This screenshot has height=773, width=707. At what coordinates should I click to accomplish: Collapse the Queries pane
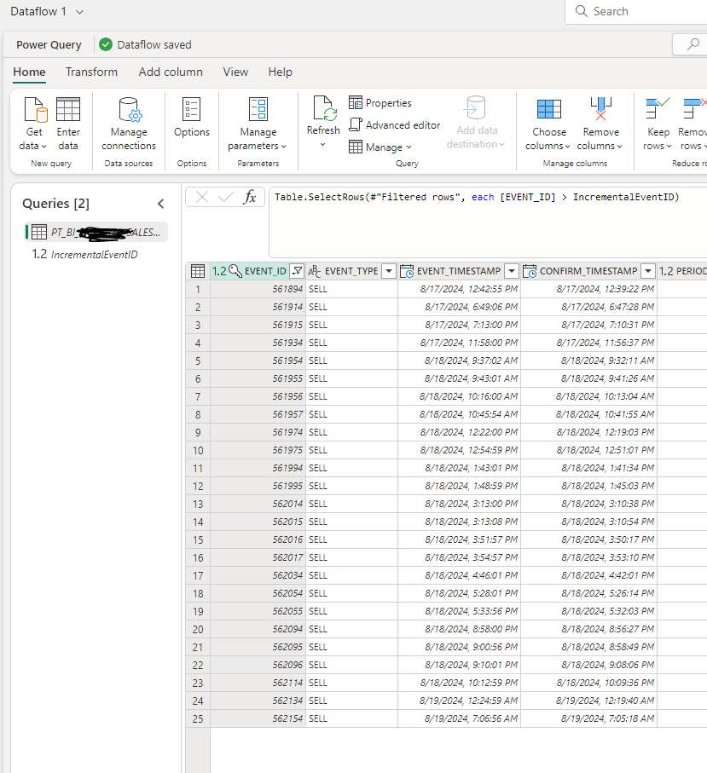click(x=161, y=204)
